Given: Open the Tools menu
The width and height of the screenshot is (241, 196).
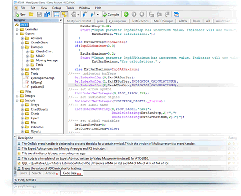Looking at the screenshot, I should point(70,8).
